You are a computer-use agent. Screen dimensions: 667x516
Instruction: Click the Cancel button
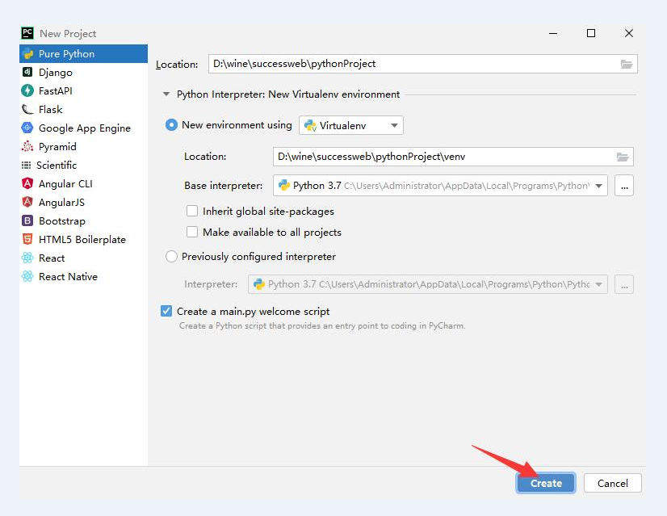point(613,483)
